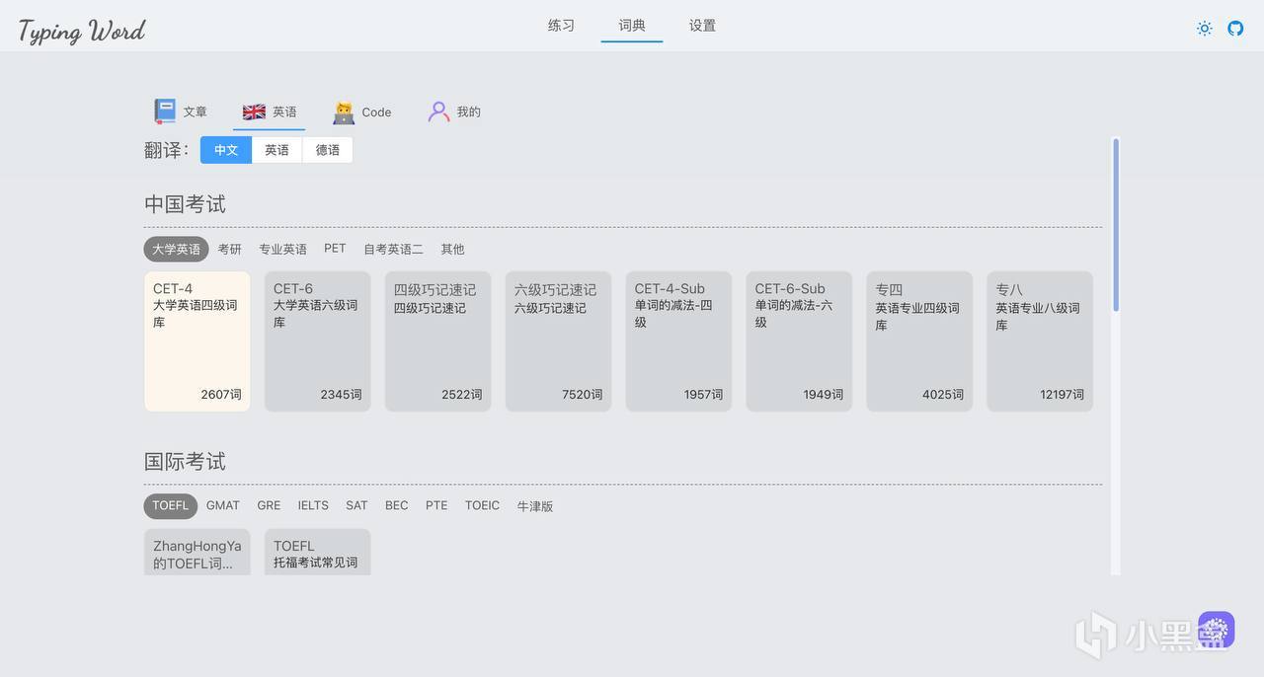This screenshot has height=677, width=1264.
Task: Switch to the 词典 tab
Action: [x=632, y=26]
